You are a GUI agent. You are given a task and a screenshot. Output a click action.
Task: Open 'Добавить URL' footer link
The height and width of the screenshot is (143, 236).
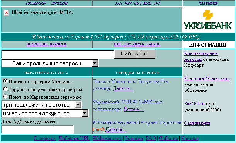pyautogui.click(x=74, y=138)
